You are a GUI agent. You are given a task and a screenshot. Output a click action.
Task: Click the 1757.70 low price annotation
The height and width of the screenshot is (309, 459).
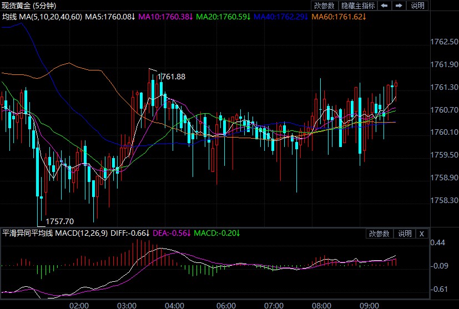tap(60, 221)
